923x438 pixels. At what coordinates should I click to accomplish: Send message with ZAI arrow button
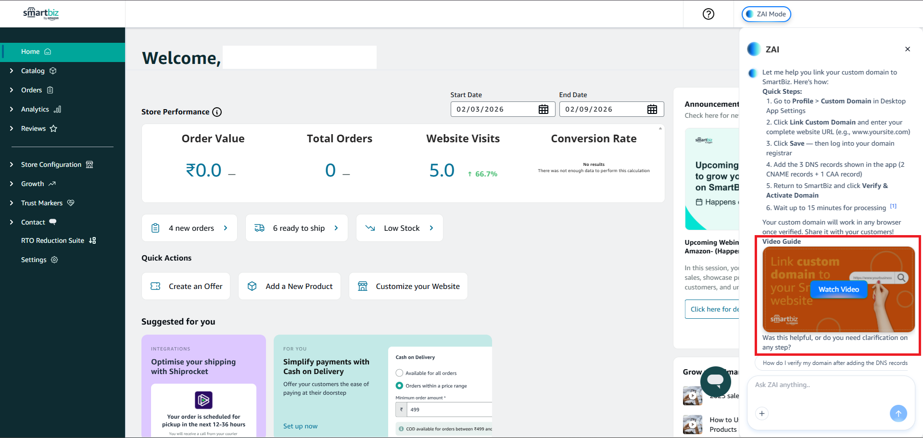(x=898, y=413)
